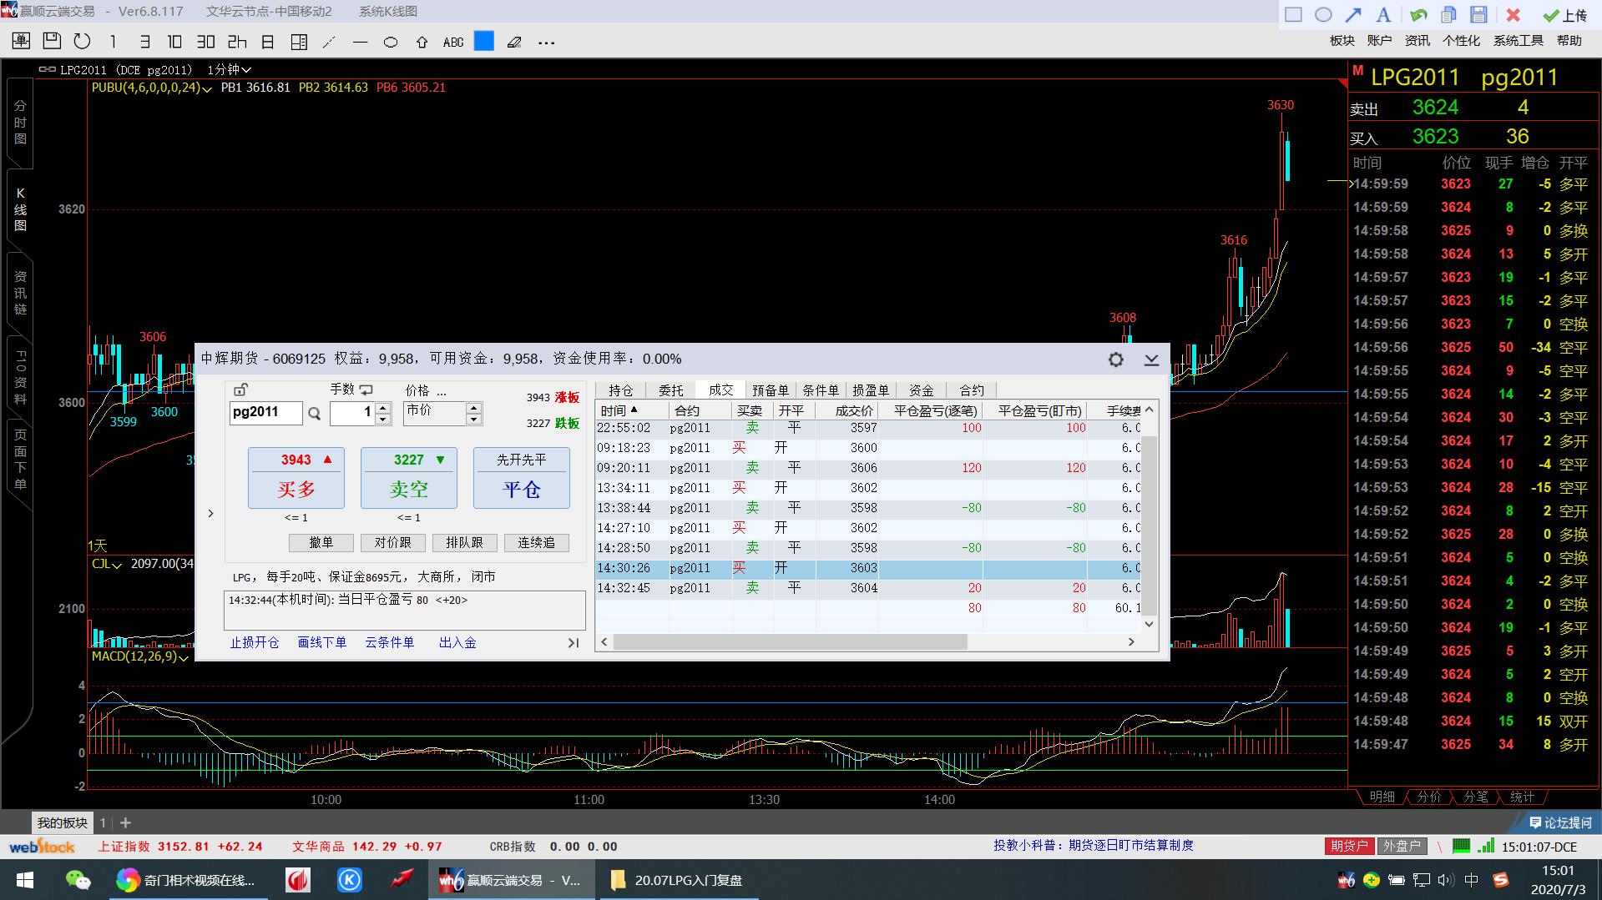Open the 帮助 menu

click(x=1569, y=41)
